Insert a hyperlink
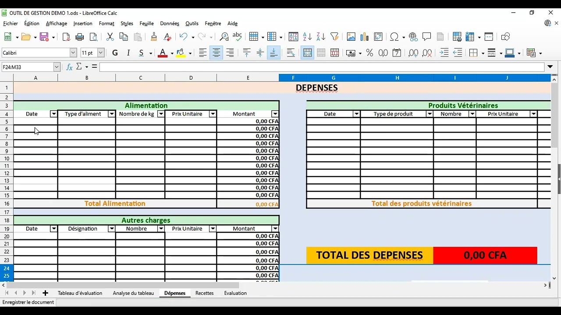This screenshot has height=315, width=561. coord(413,37)
